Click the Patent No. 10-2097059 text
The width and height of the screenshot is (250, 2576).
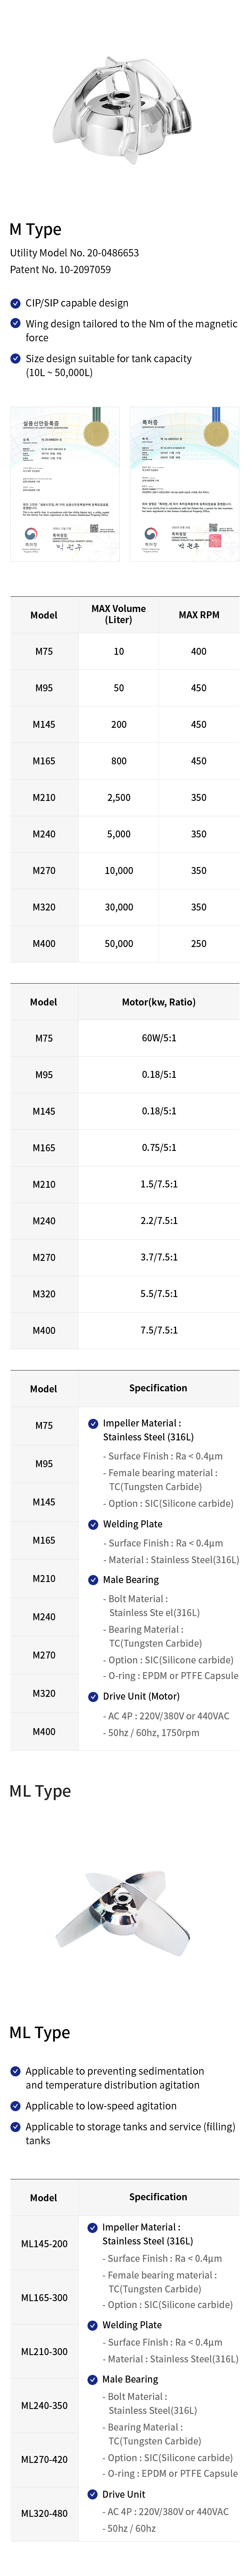pyautogui.click(x=60, y=269)
